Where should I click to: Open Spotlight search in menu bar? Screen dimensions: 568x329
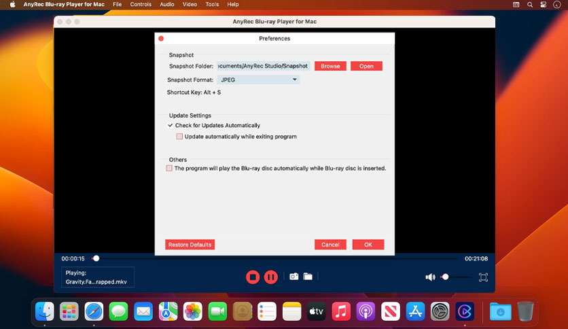point(530,5)
